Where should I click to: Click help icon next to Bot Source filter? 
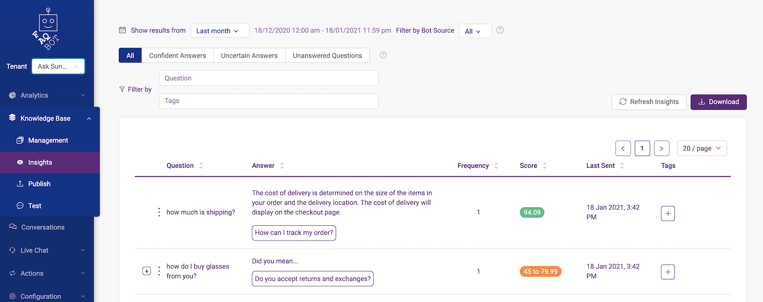tap(500, 30)
